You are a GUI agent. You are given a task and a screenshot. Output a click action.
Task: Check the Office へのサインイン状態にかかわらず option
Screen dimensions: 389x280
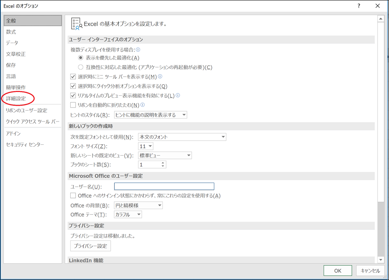[x=73, y=196]
